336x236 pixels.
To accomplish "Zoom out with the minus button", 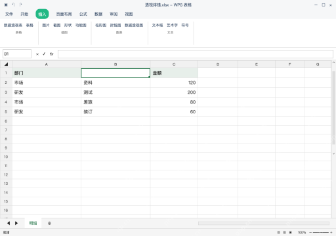I will coord(310,233).
